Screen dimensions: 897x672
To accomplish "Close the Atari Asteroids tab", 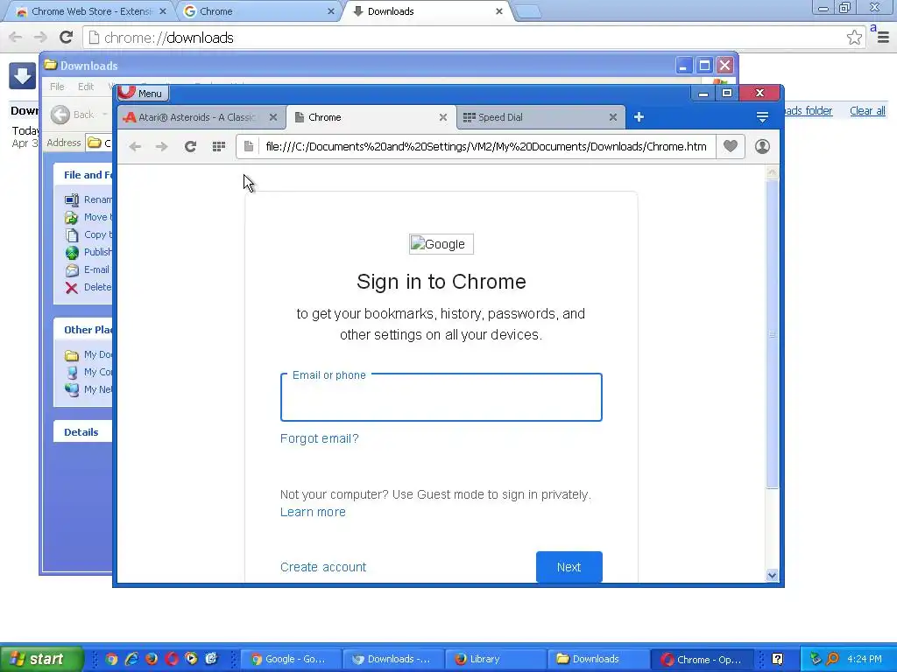I will 273,117.
